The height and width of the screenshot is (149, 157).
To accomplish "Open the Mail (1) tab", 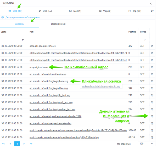I will pyautogui.click(x=75, y=11).
